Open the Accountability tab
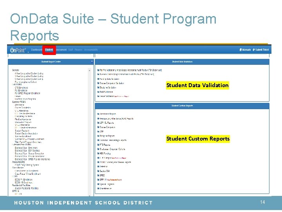282x212 pixels. [x=91, y=50]
